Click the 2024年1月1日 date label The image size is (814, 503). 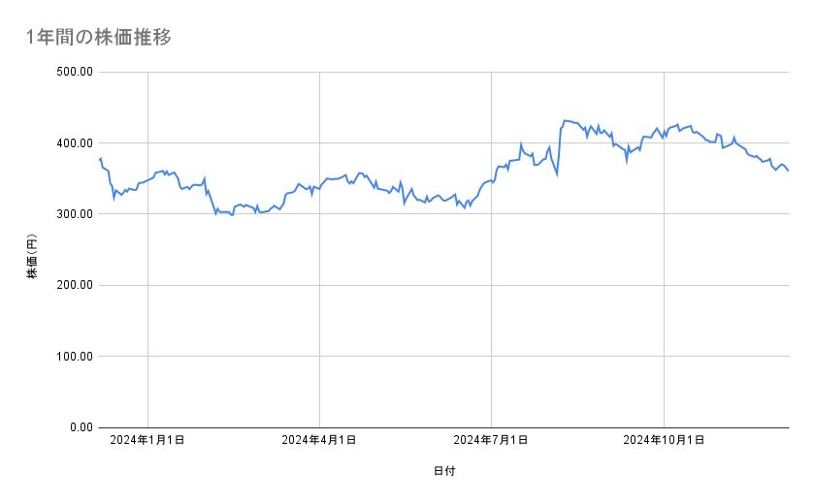click(147, 440)
